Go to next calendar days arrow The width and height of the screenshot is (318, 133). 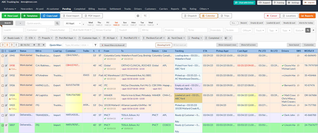pyautogui.click(x=157, y=24)
